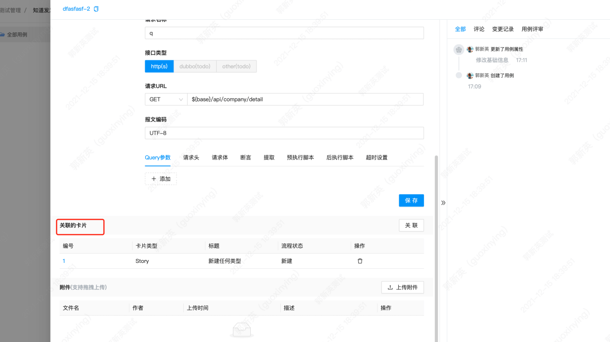Select the http(s) interface type
The width and height of the screenshot is (610, 342).
pyautogui.click(x=159, y=66)
